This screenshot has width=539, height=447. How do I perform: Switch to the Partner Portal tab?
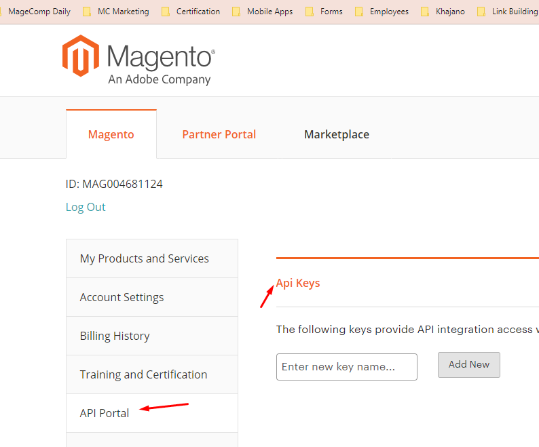pos(219,134)
